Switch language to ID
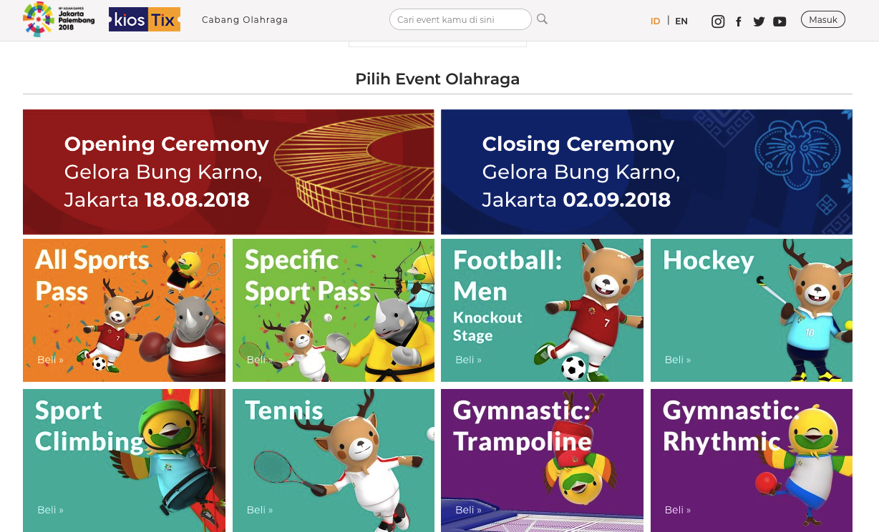 tap(655, 21)
